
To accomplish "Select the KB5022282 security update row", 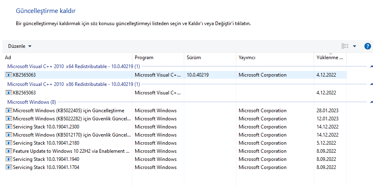I will point(71,119).
